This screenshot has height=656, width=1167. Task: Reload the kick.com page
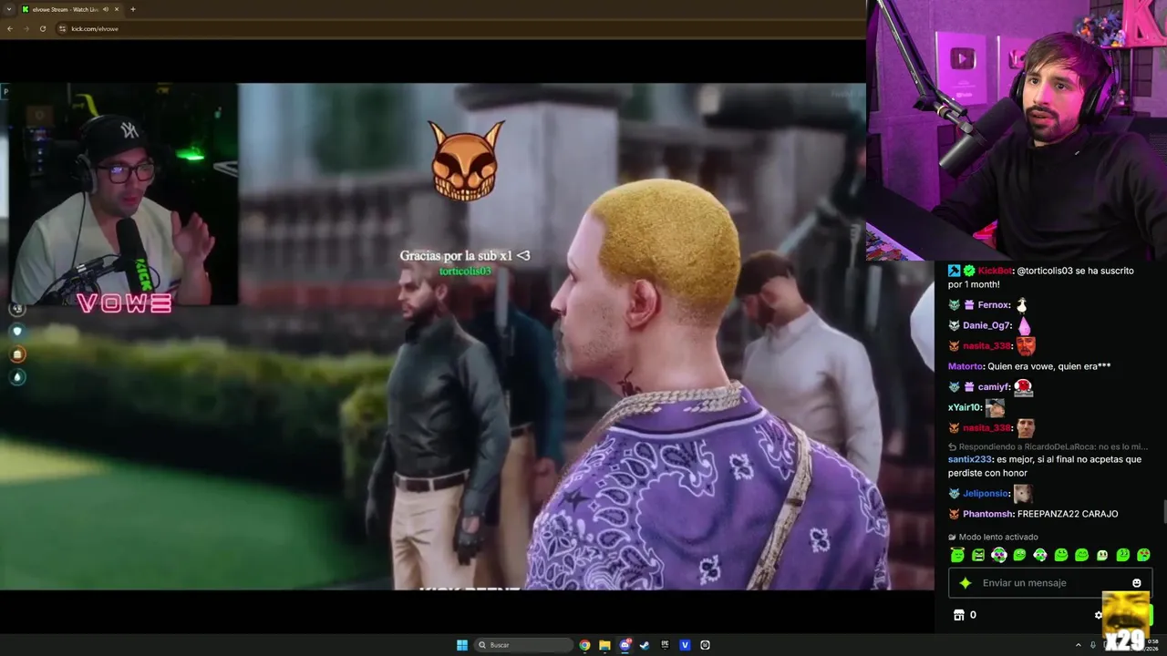(x=43, y=28)
